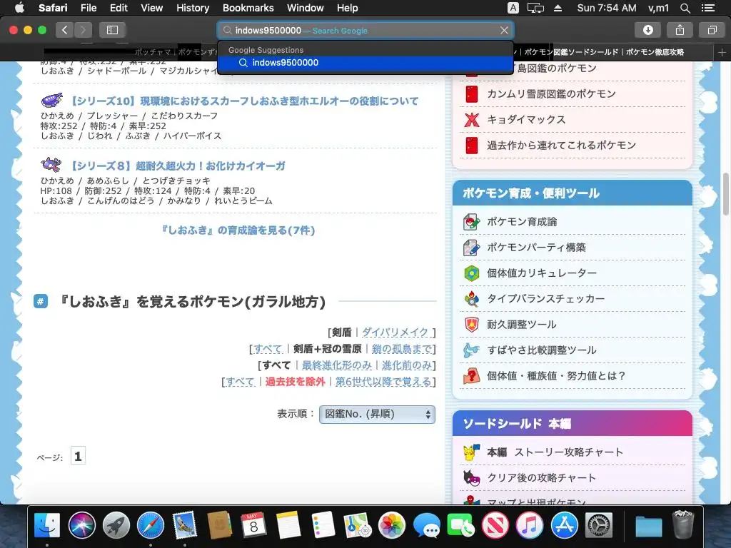Open the Notification Center menu bar icon
This screenshot has width=731, height=548.
[708, 8]
